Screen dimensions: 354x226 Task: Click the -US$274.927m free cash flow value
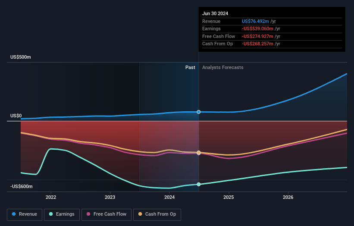257,36
